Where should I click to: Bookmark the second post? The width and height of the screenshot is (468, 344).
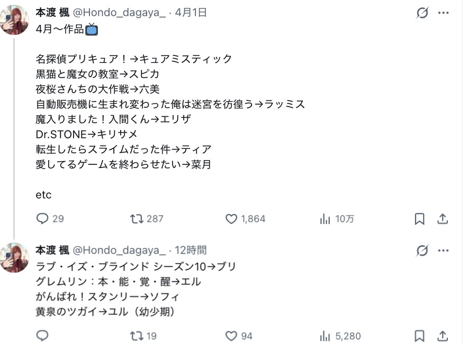[419, 336]
